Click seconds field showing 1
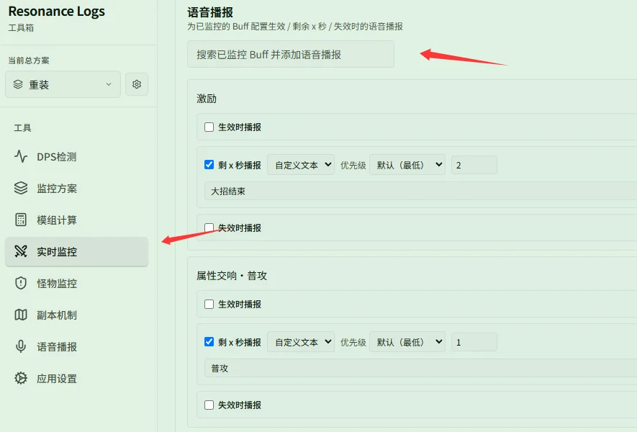 pos(474,342)
